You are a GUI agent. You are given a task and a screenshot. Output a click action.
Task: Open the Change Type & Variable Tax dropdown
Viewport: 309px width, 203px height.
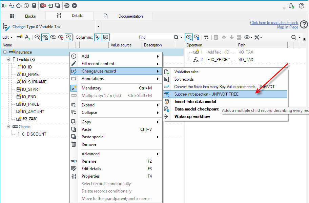98,27
